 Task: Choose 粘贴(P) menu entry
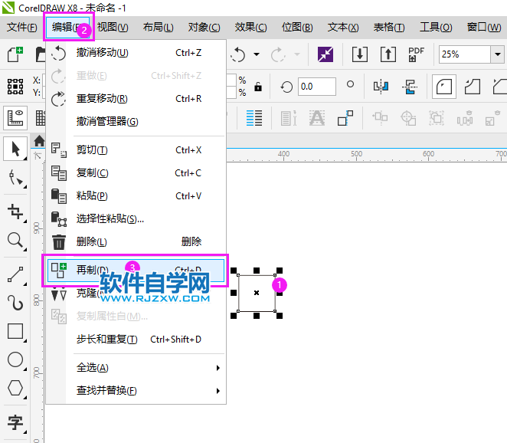point(136,196)
